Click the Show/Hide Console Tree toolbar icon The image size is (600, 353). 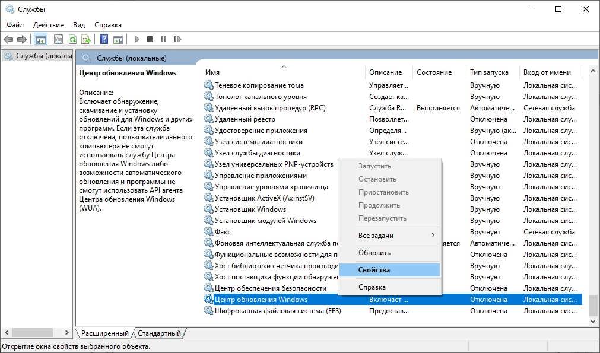coord(41,40)
